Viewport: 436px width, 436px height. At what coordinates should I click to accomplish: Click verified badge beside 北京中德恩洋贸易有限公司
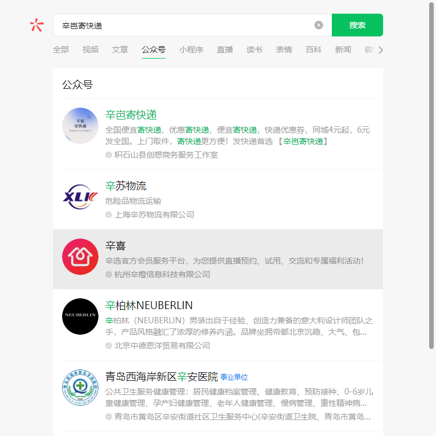109,345
